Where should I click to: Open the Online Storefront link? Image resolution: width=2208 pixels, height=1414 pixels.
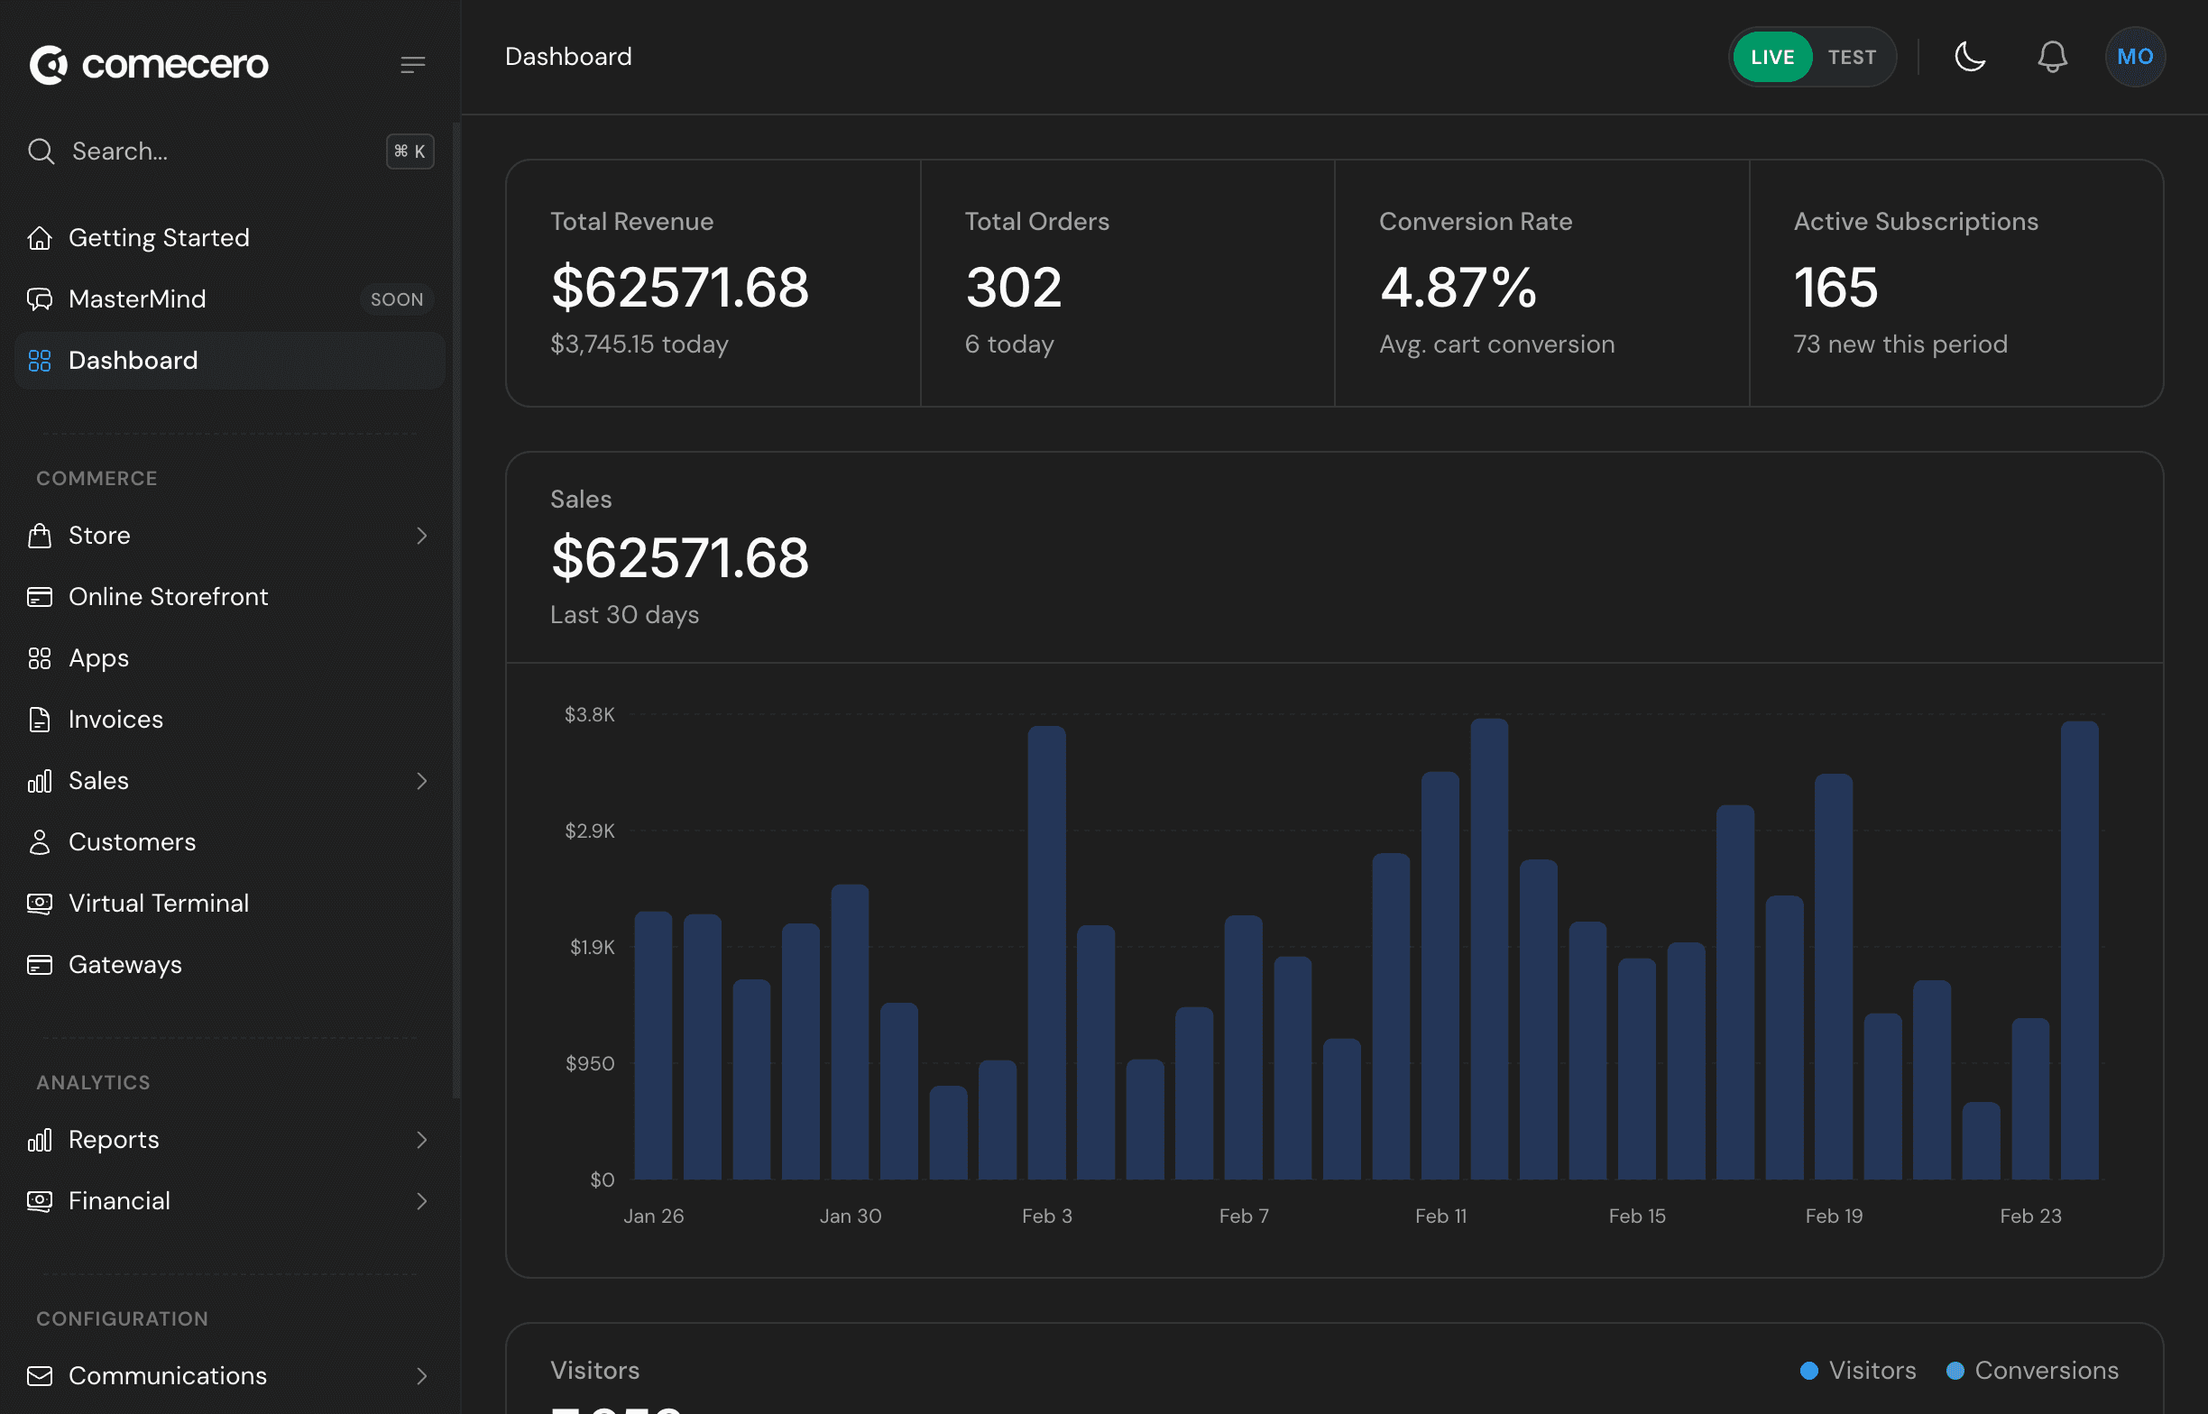(169, 596)
